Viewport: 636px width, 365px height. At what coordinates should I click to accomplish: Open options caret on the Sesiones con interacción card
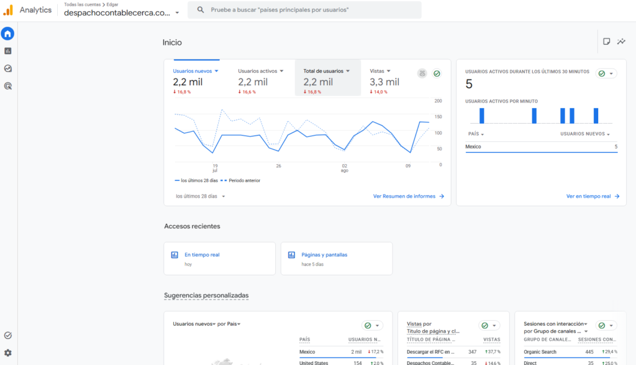pyautogui.click(x=611, y=326)
